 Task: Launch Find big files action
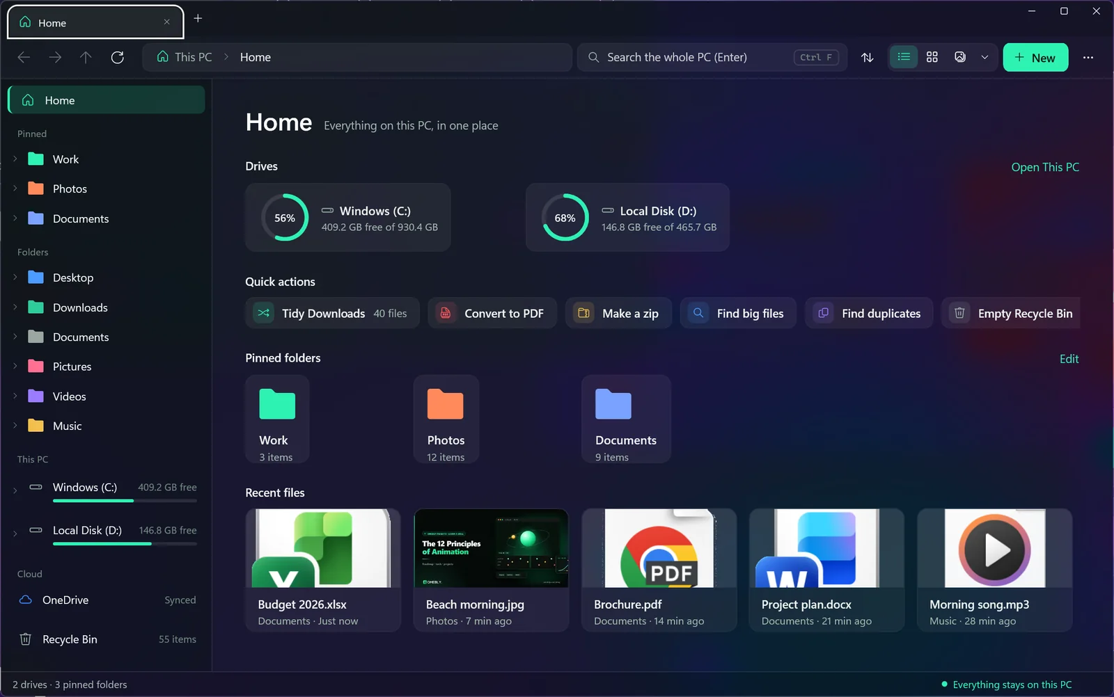pyautogui.click(x=738, y=313)
